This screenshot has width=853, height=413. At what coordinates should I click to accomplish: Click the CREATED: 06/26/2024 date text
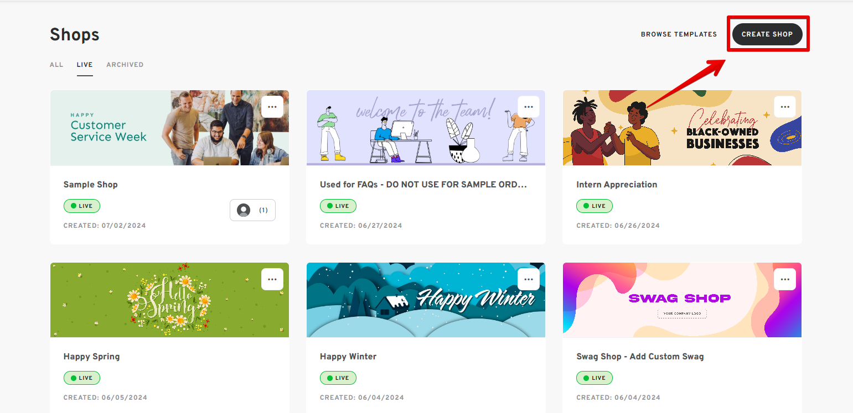pos(618,226)
